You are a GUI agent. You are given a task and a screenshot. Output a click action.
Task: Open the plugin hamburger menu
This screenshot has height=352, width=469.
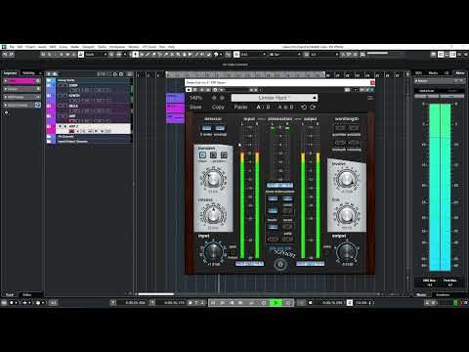(x=370, y=98)
